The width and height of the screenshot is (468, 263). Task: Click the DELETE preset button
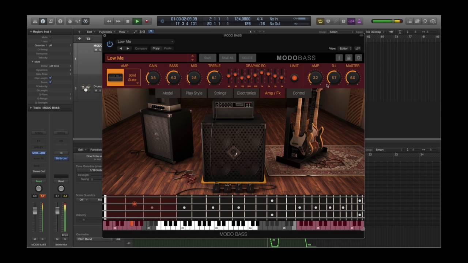[247, 58]
